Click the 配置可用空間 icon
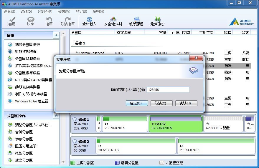Viewport: 259px width, 168px height. point(10,146)
